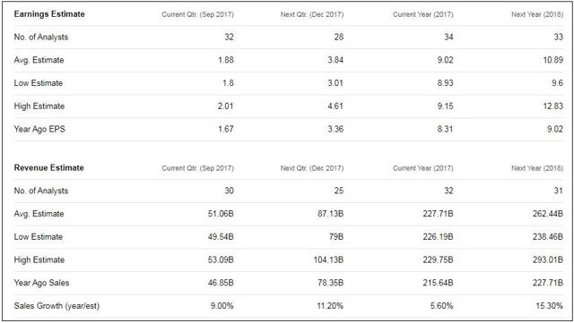Select the Sales Growth (year/est) row label
The width and height of the screenshot is (574, 323).
[57, 306]
